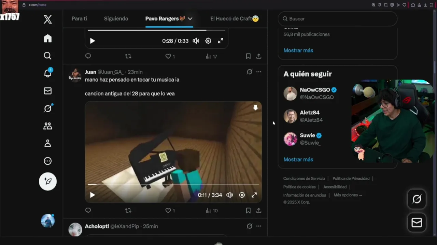Open Juan display name link
The width and height of the screenshot is (437, 245).
90,72
